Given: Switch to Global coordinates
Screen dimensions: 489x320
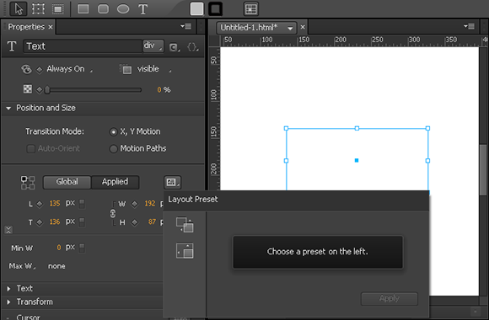Looking at the screenshot, I should pyautogui.click(x=67, y=182).
